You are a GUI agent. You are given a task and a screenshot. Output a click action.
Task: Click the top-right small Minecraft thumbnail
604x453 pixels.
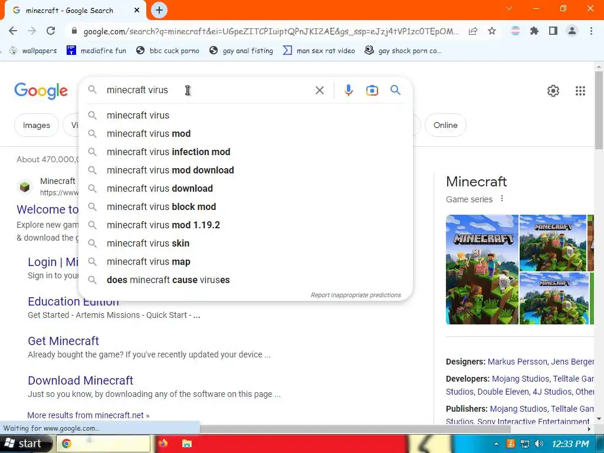[553, 242]
